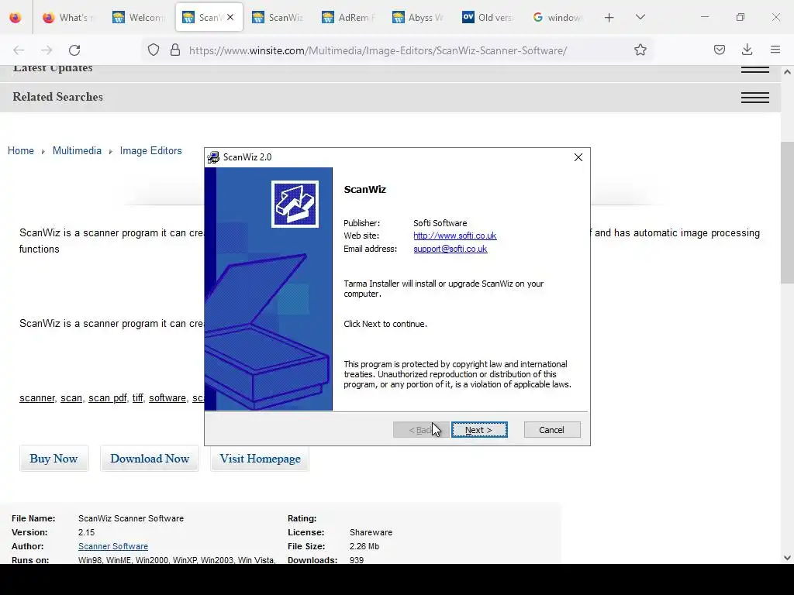The height and width of the screenshot is (595, 794).
Task: Click the Download Now button
Action: 150,459
